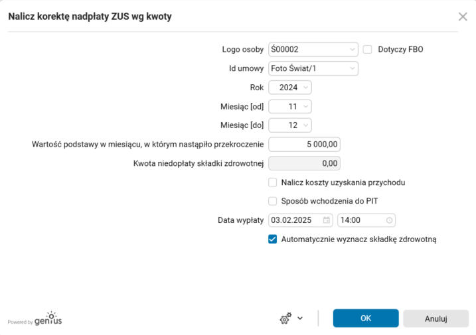476x335 pixels.
Task: Expand the arrow next to settings gears
Action: (x=300, y=319)
